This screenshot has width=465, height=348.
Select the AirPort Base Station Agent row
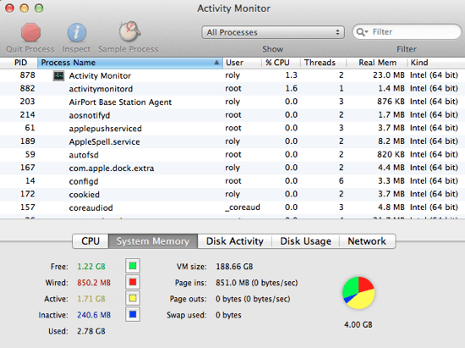[232, 102]
